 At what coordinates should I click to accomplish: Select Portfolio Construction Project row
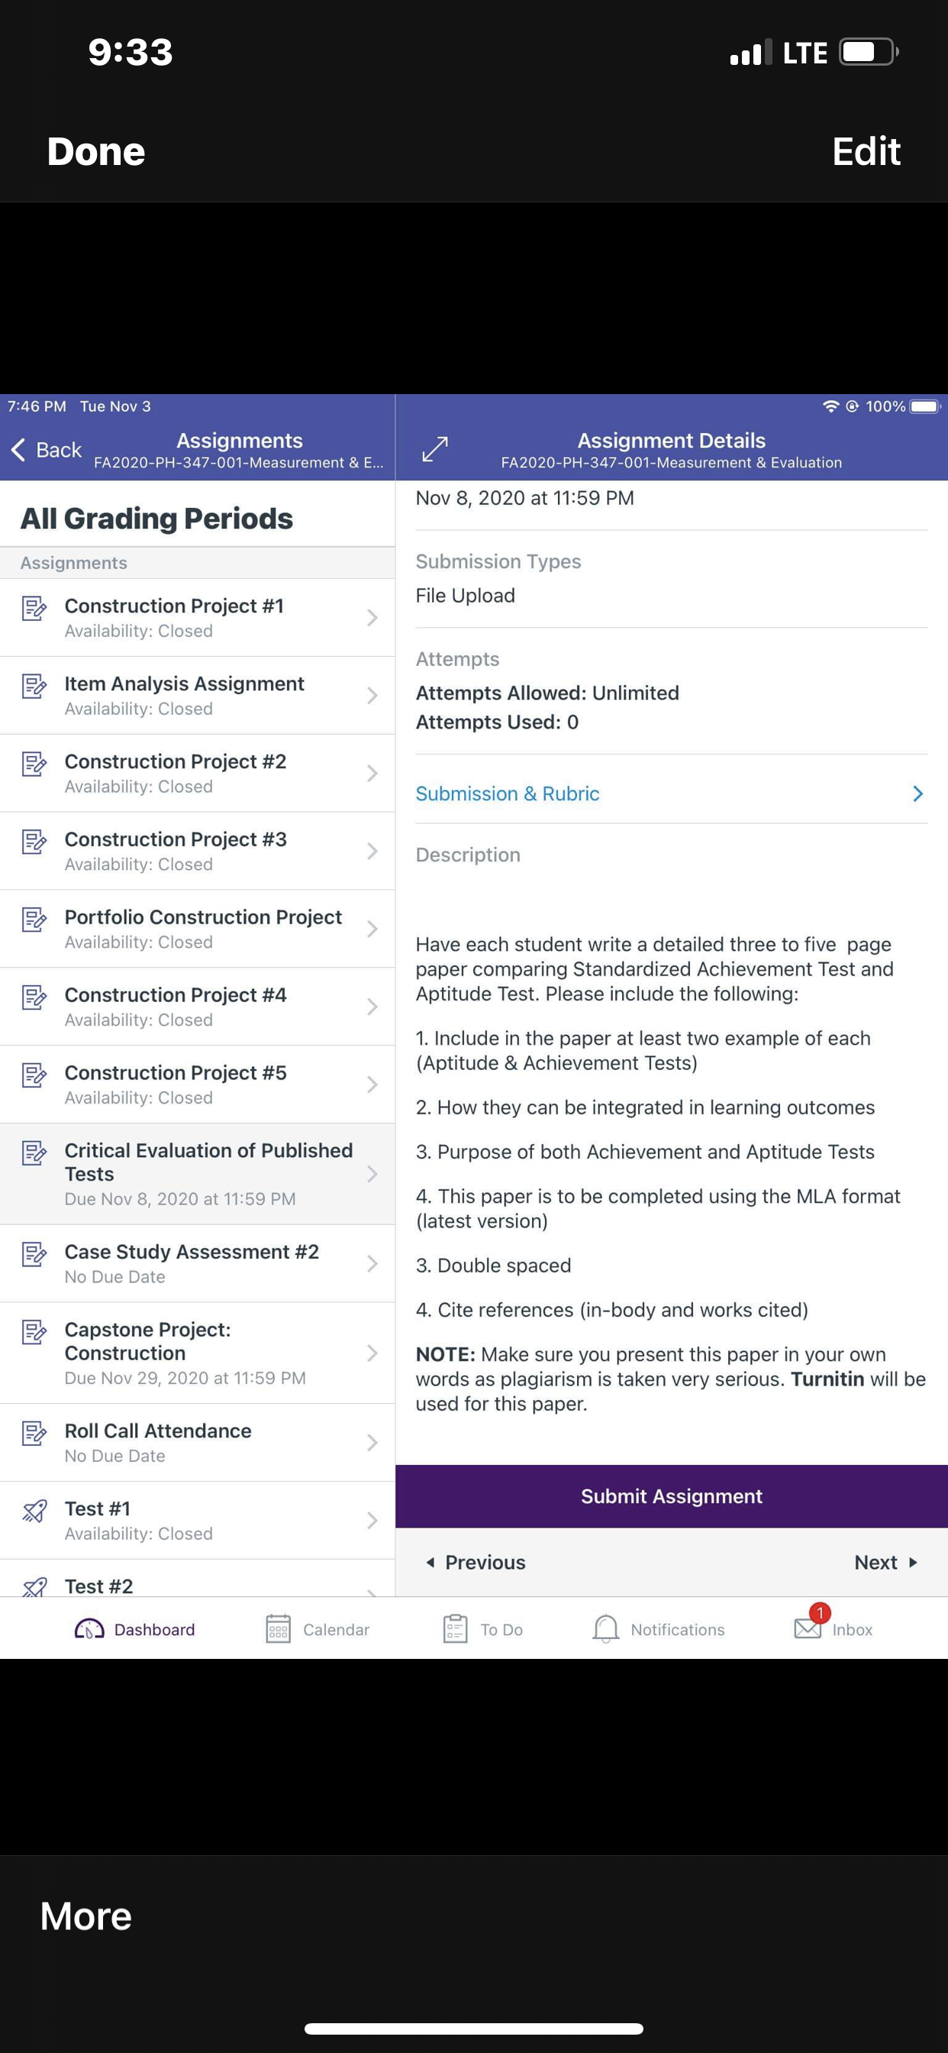pos(198,929)
